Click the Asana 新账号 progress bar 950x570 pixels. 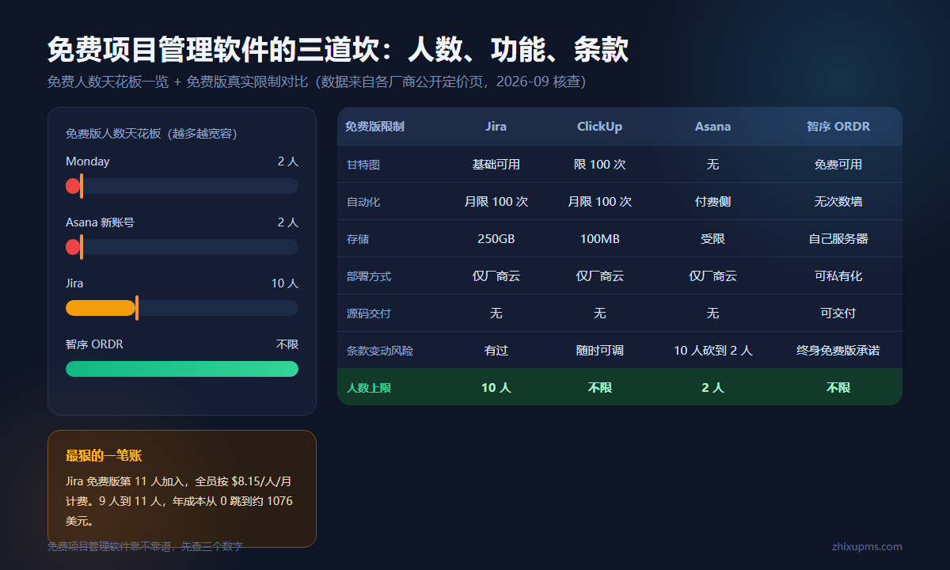pyautogui.click(x=182, y=247)
